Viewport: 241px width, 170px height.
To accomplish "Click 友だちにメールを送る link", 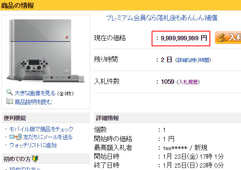I will [47, 137].
